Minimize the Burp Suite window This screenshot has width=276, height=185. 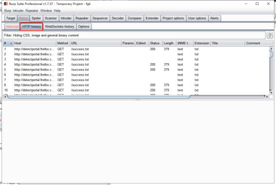246,3
